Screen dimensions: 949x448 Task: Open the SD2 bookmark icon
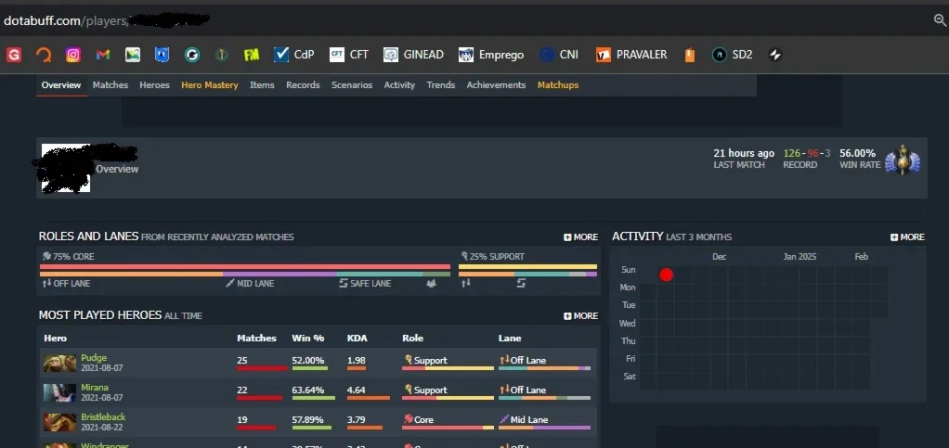733,55
